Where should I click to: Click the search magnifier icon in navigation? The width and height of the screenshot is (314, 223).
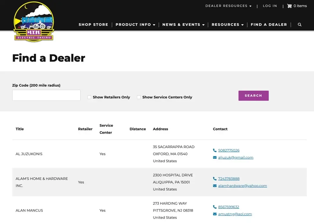[x=299, y=25]
